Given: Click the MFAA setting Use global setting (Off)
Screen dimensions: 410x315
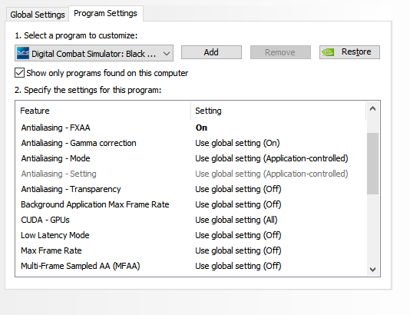Looking at the screenshot, I should click(238, 266).
